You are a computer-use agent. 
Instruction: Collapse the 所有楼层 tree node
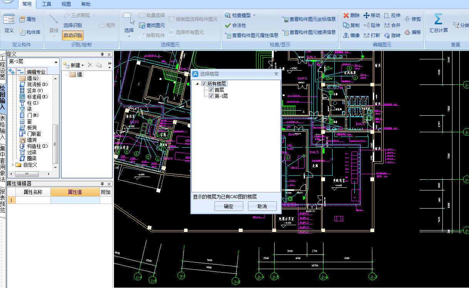pos(198,84)
